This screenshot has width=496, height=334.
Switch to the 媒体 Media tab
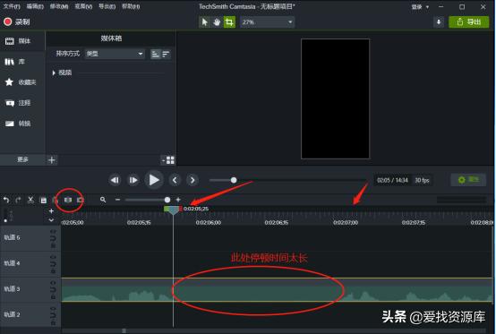click(x=22, y=41)
